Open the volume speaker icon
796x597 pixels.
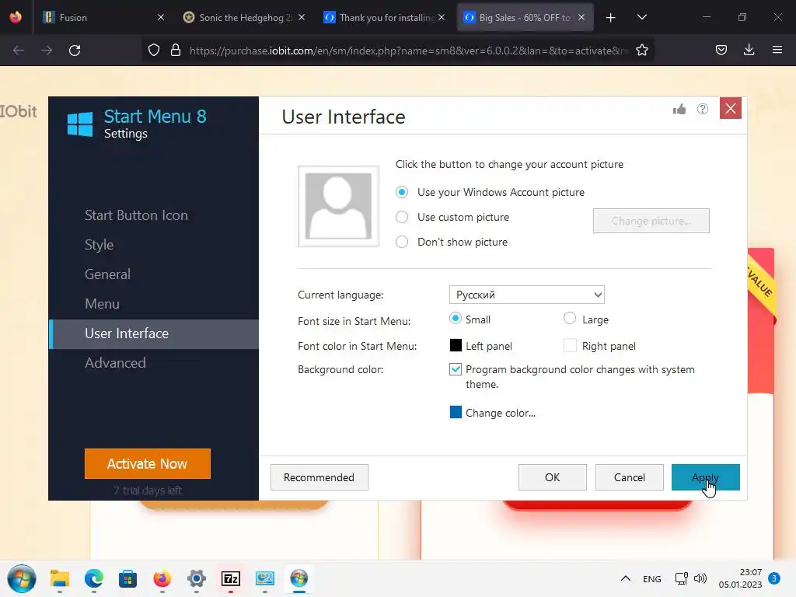click(700, 578)
